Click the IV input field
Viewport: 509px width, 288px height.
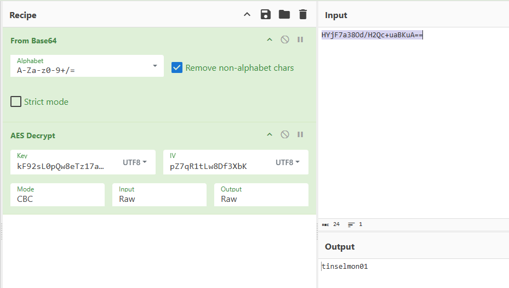[214, 166]
